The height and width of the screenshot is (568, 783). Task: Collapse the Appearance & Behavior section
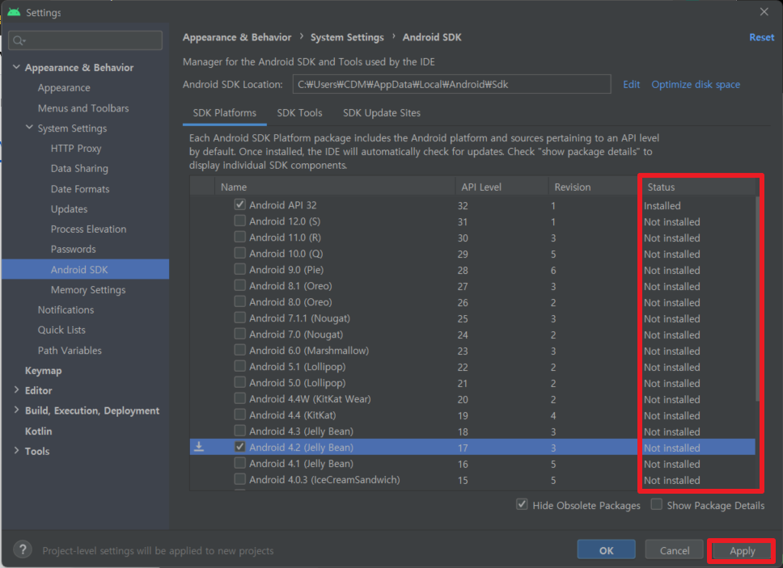click(16, 67)
